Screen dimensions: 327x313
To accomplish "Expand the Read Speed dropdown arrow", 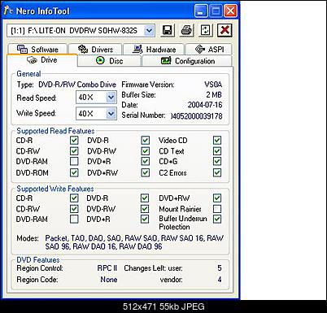I will [x=111, y=97].
